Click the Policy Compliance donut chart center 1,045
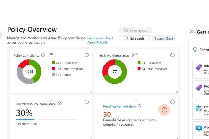The height and width of the screenshot is (139, 209). coord(29,72)
